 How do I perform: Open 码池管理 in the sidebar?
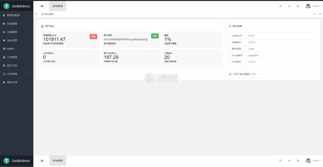pos(12,24)
